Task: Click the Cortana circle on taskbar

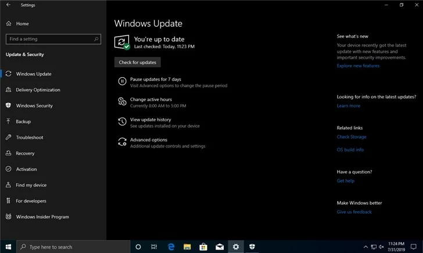Action: 138,247
